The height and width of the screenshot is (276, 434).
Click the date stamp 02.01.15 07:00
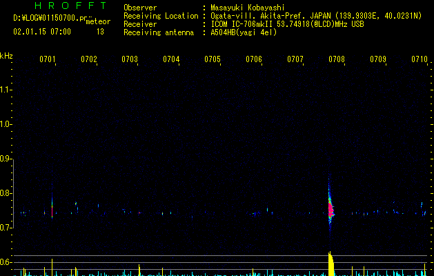[x=42, y=32]
